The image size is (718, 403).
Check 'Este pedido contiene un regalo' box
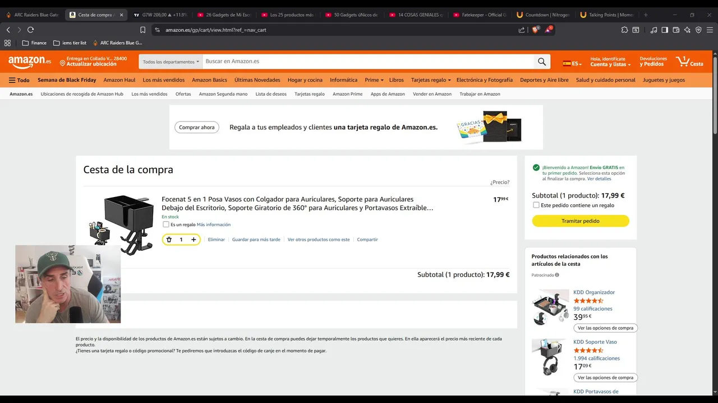tap(536, 205)
